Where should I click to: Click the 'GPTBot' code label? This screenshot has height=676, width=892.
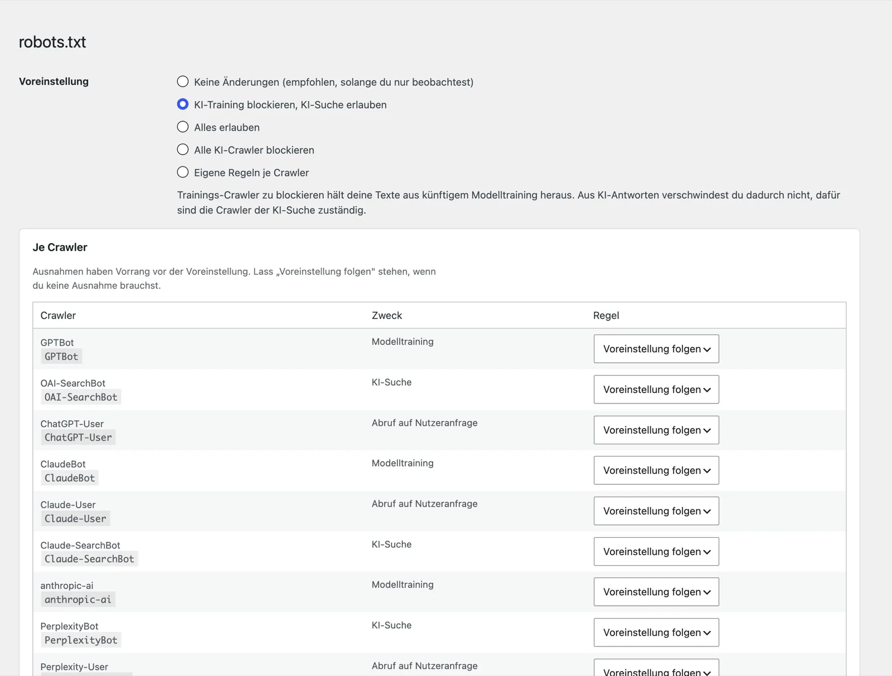(61, 357)
